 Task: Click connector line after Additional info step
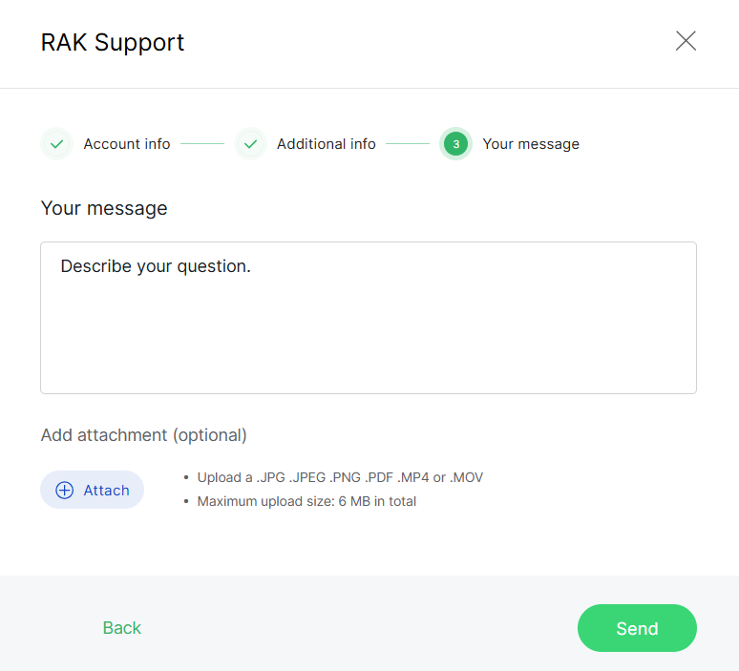(408, 144)
